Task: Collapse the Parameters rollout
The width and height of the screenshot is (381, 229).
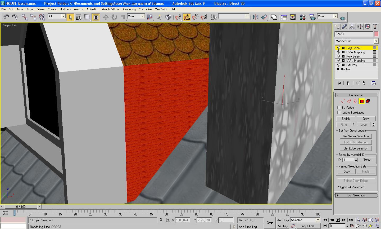Action: [x=356, y=95]
